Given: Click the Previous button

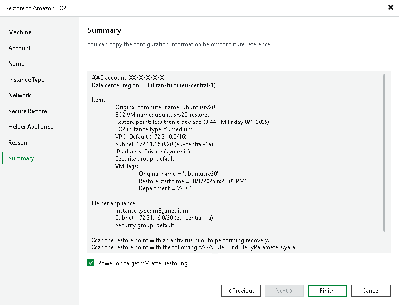Looking at the screenshot, I should click(x=241, y=291).
